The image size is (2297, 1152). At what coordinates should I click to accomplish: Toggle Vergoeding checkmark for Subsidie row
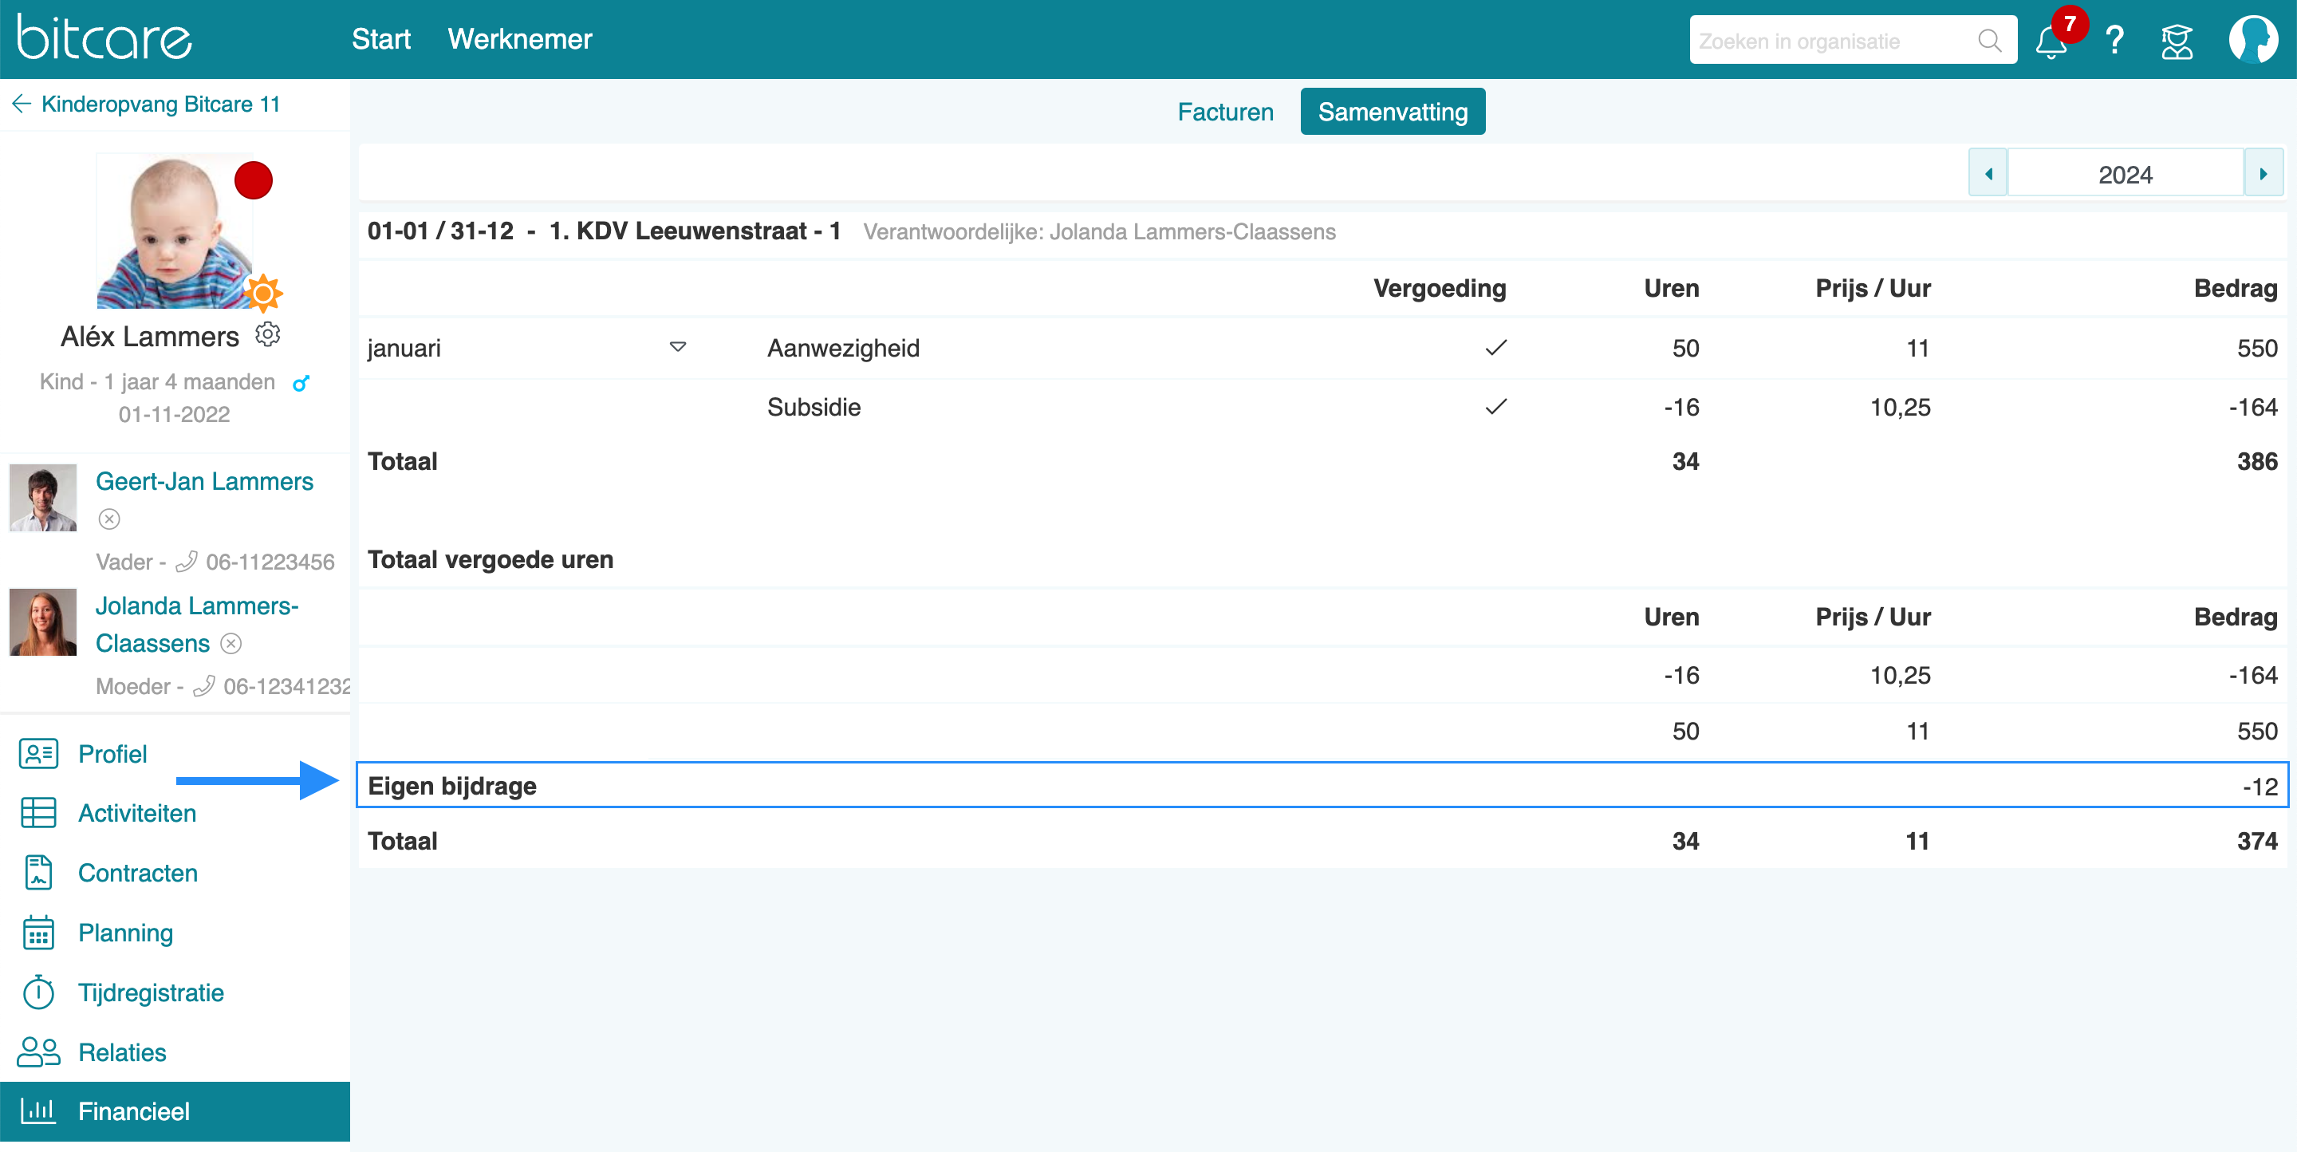pyautogui.click(x=1495, y=407)
